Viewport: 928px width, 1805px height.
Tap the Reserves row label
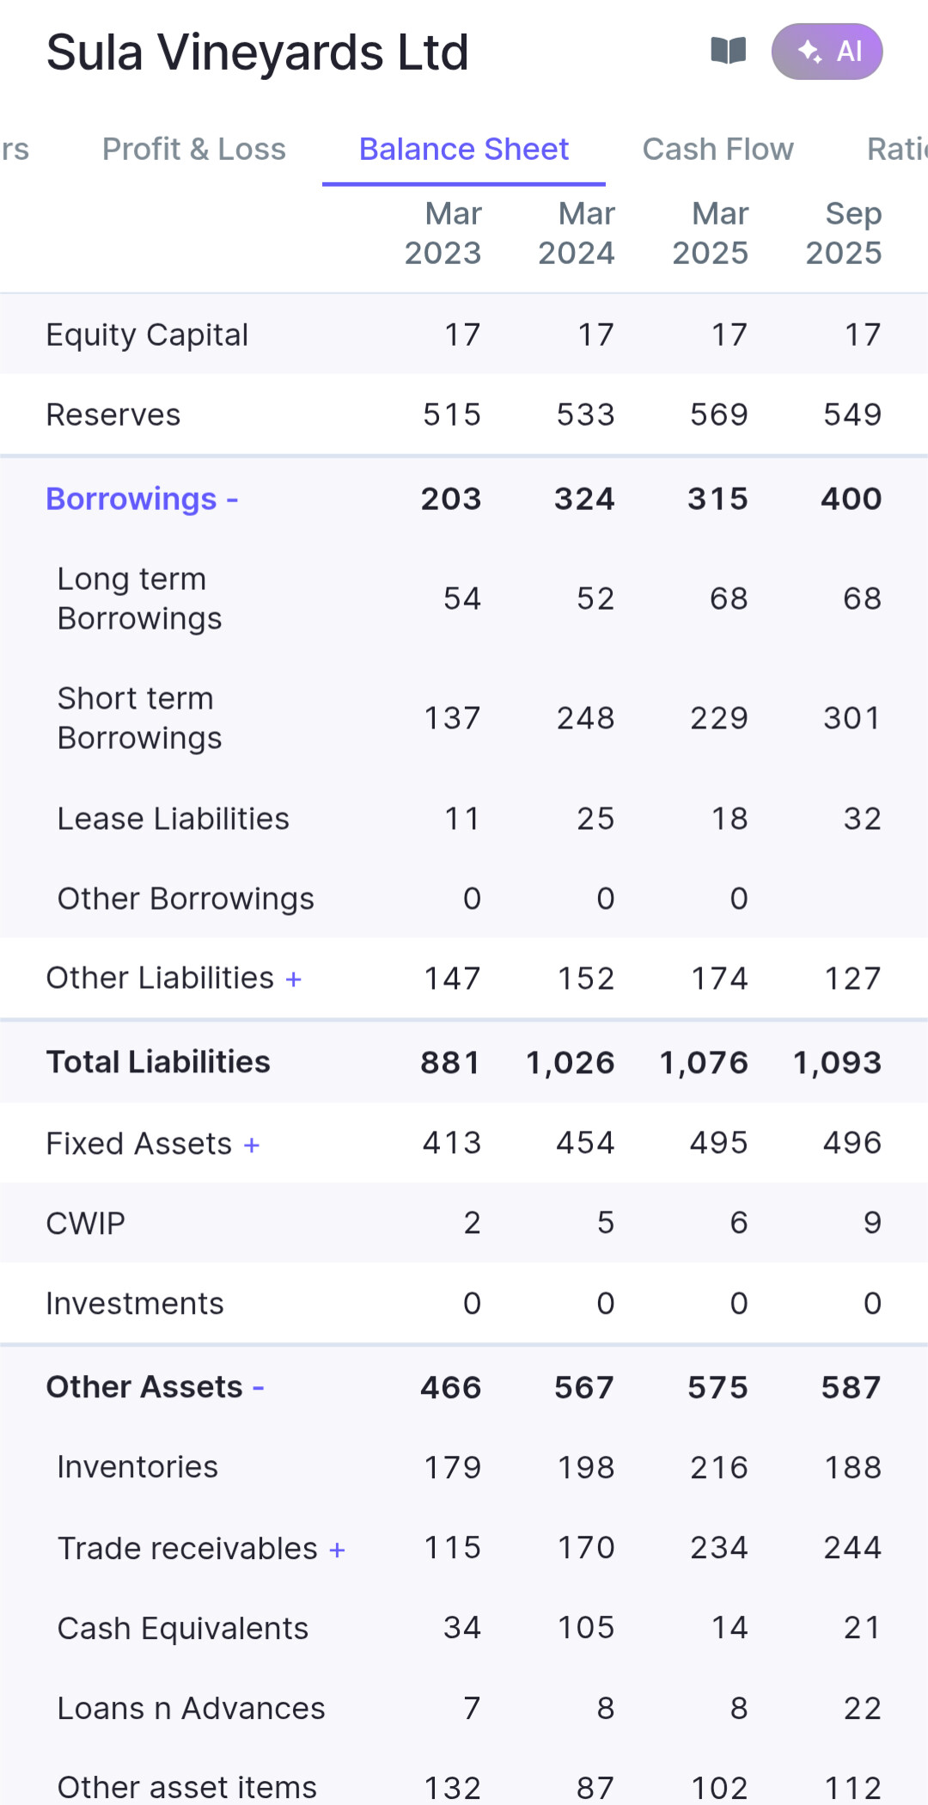(113, 415)
